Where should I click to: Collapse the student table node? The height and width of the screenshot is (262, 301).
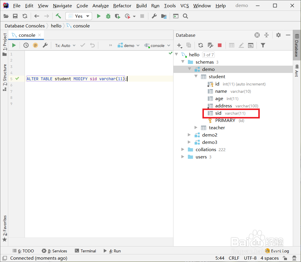196,76
